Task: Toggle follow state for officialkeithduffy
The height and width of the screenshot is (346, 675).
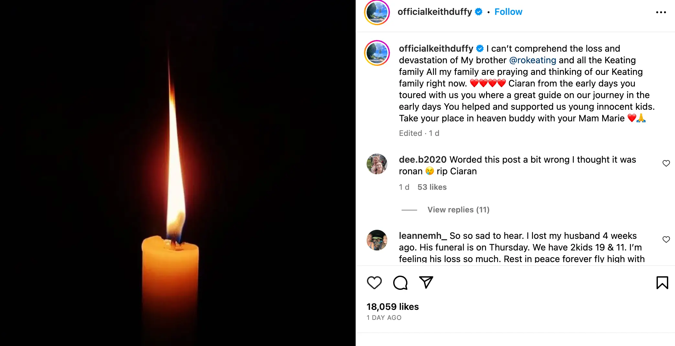Action: click(x=508, y=12)
